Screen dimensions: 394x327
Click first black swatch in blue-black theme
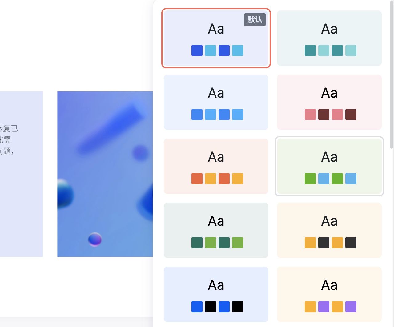coord(211,307)
